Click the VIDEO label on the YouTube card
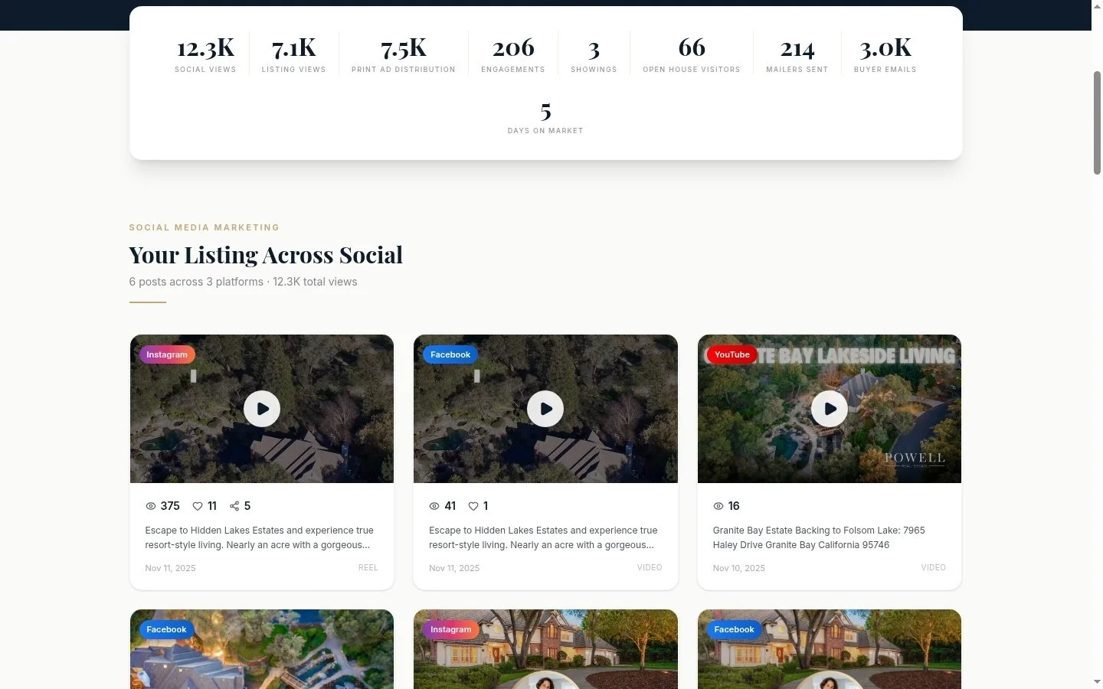 coord(934,567)
